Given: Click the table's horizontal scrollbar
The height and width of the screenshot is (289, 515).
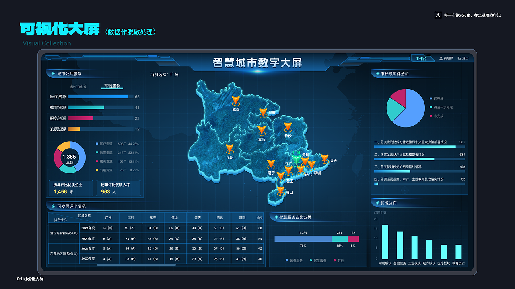Looking at the screenshot, I should [136, 265].
